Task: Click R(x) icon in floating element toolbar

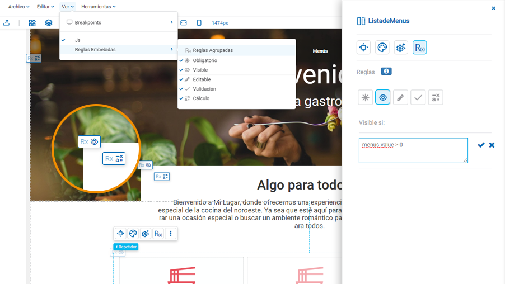Action: tap(158, 234)
